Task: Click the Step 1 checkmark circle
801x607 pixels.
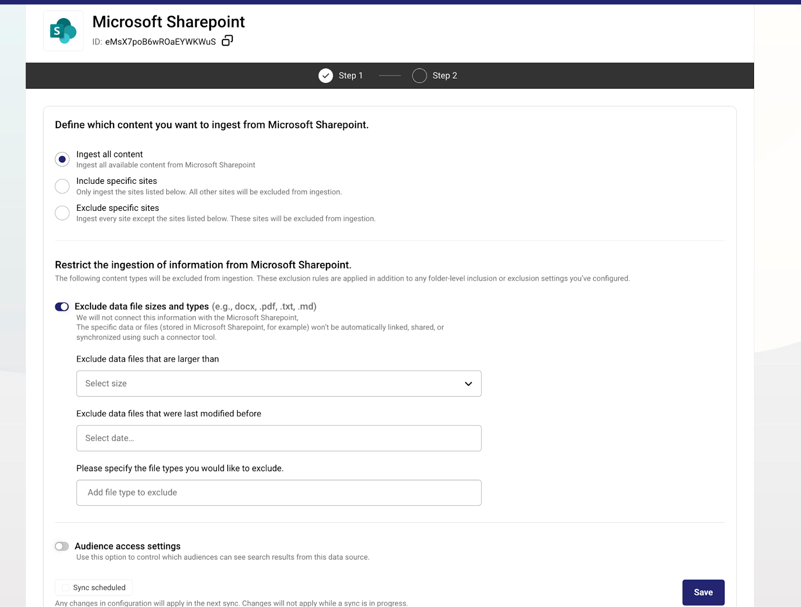Action: pos(325,76)
